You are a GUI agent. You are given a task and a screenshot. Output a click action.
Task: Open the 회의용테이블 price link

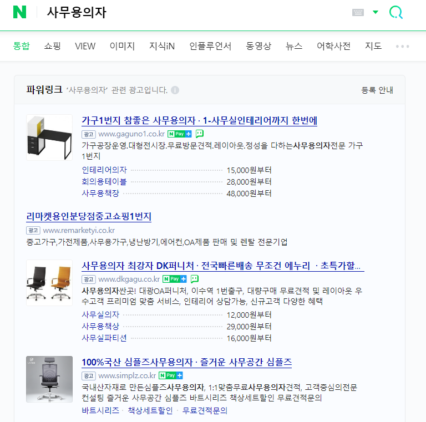[104, 182]
